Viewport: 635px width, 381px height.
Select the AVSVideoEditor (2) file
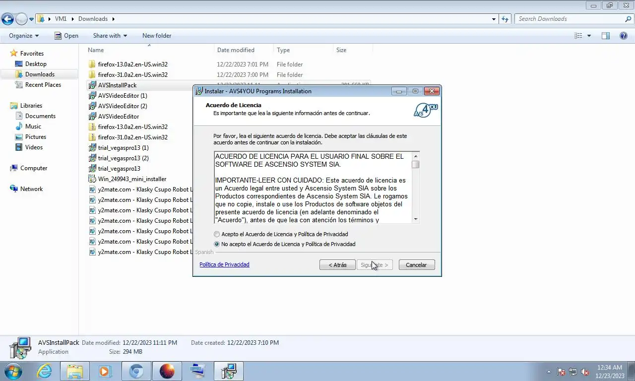coord(123,106)
